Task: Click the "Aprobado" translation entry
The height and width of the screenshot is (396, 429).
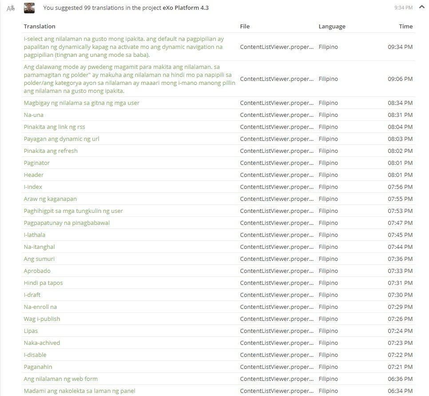Action: pyautogui.click(x=37, y=271)
